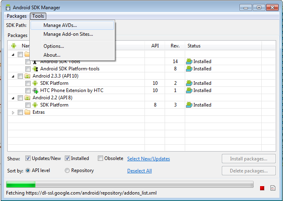Open the Packages menu

17,16
